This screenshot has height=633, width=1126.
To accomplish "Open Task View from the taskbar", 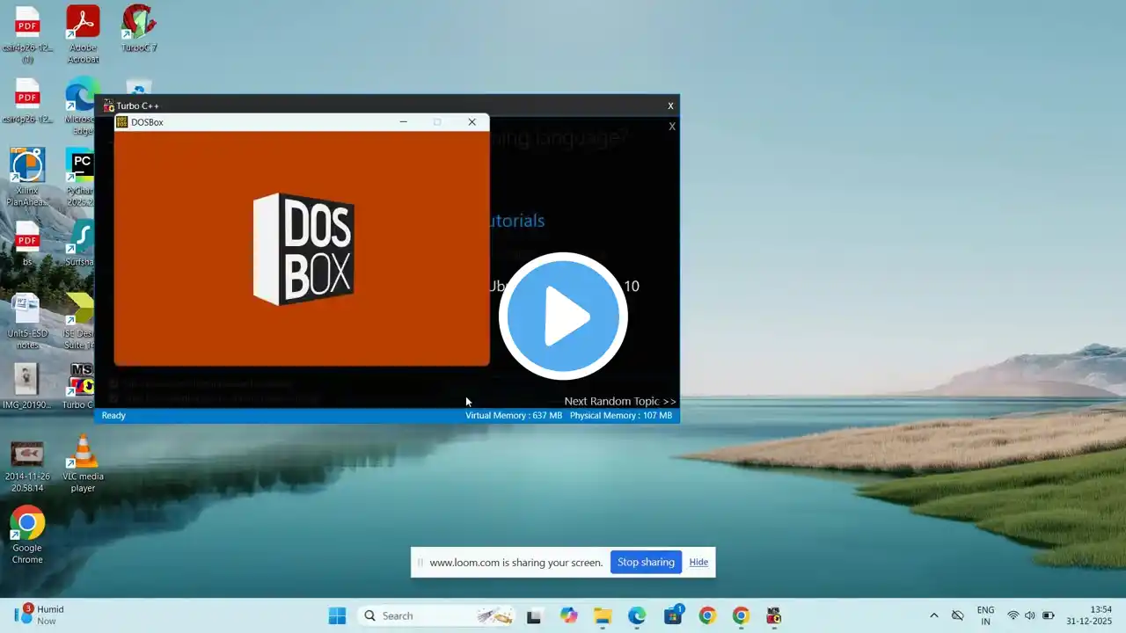I will (x=534, y=615).
